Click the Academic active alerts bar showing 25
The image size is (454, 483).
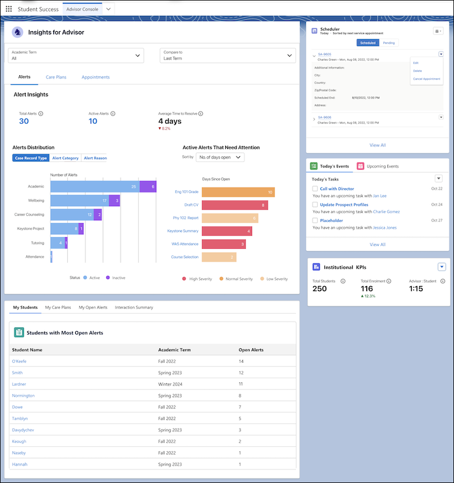[95, 187]
